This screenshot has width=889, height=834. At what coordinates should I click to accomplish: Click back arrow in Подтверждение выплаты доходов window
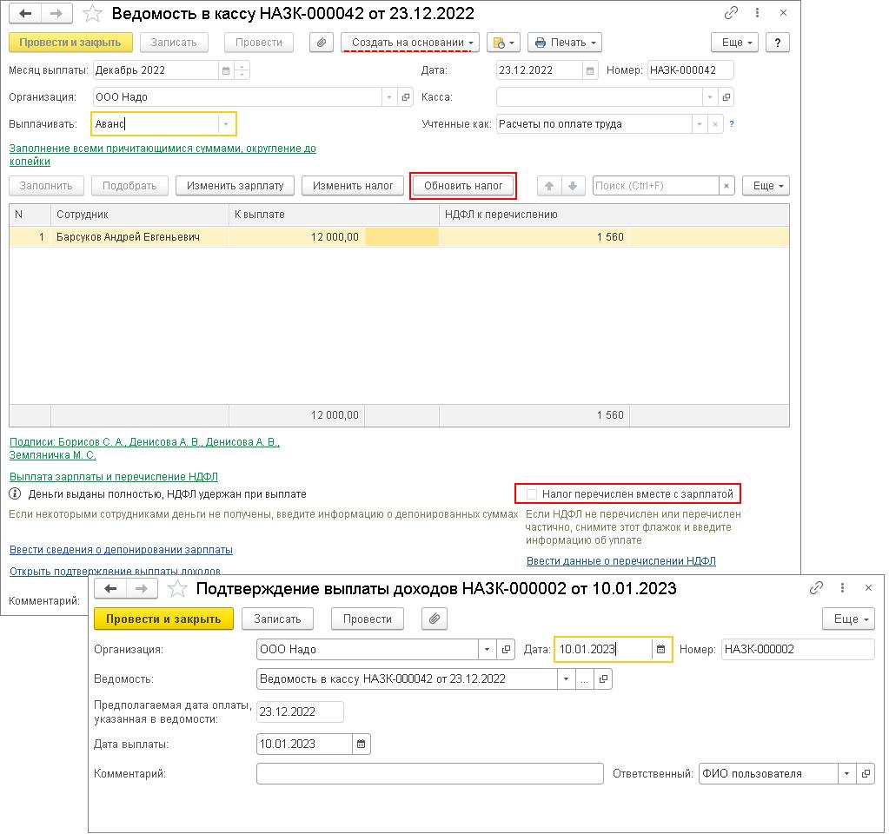tap(110, 588)
